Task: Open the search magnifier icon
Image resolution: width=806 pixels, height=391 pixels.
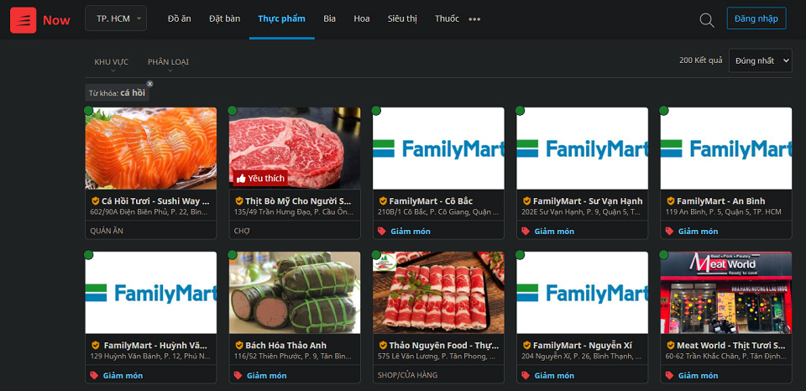Action: point(707,20)
